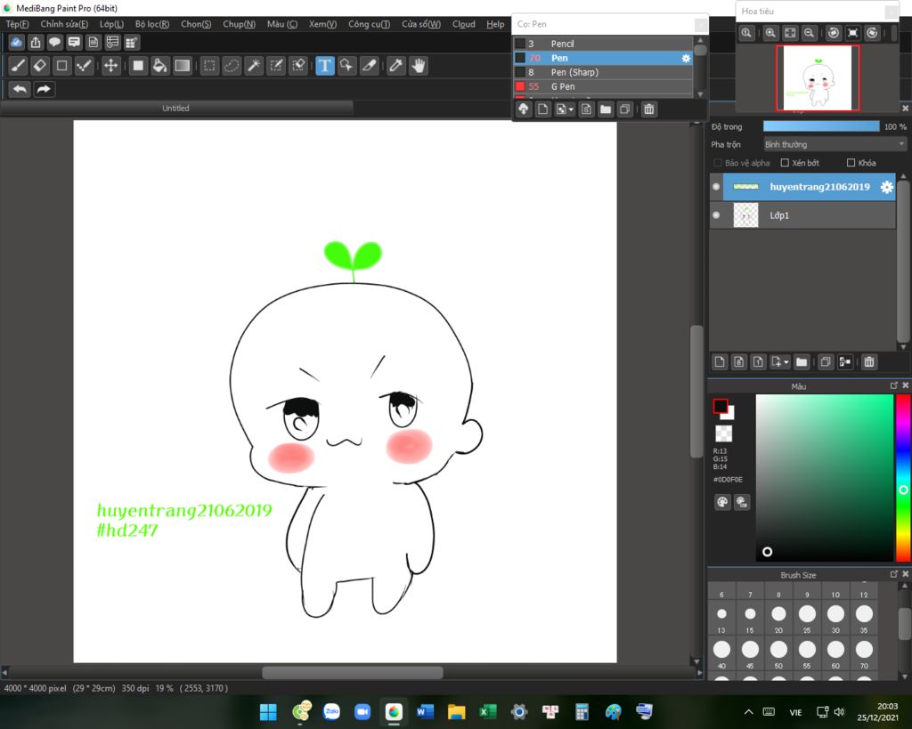Hide the huyentrang21062019 layer
This screenshot has height=729, width=912.
coord(716,187)
